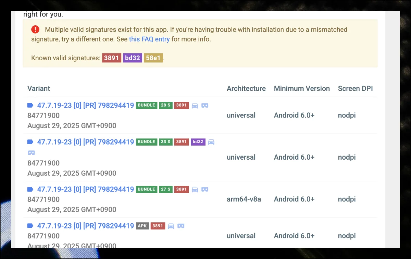Click the green BUNDLE badge in the arm64-v8a row

(x=146, y=189)
